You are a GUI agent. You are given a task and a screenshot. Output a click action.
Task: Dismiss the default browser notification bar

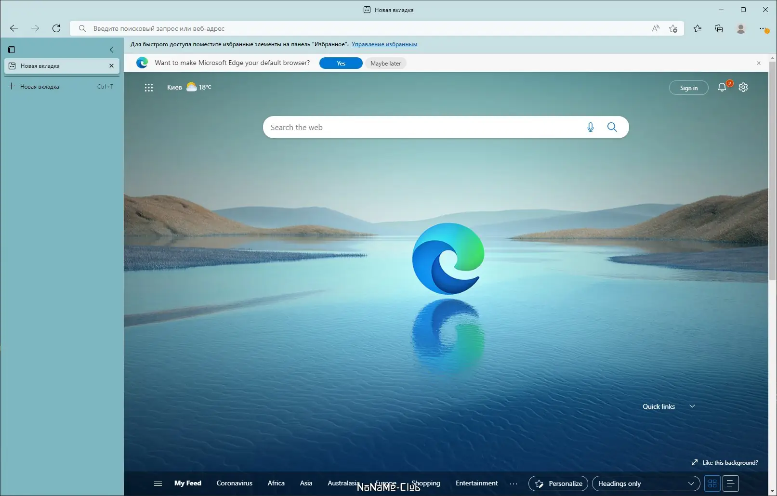[759, 63]
